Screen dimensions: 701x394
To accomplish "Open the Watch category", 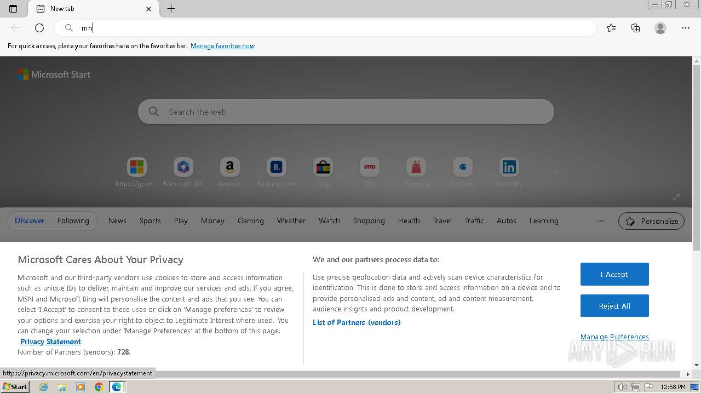I will point(329,221).
